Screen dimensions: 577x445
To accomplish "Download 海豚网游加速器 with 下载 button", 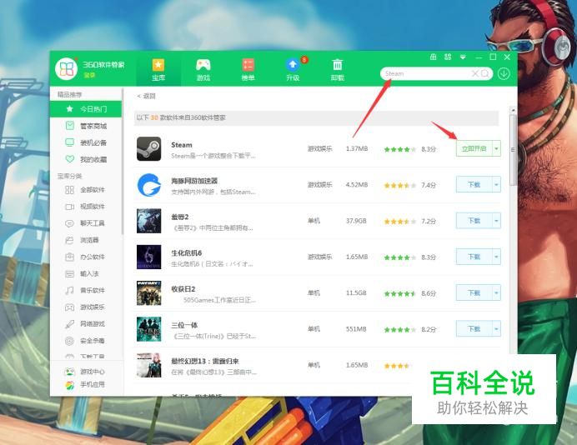I will coord(474,185).
